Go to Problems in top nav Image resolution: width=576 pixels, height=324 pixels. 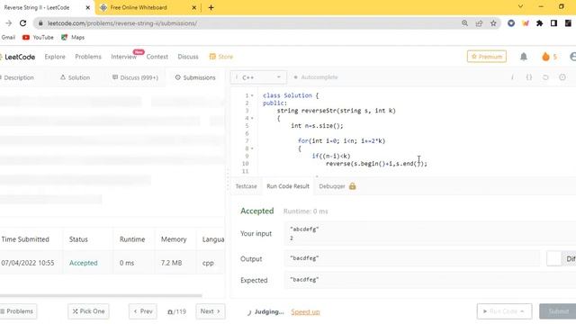click(x=88, y=57)
